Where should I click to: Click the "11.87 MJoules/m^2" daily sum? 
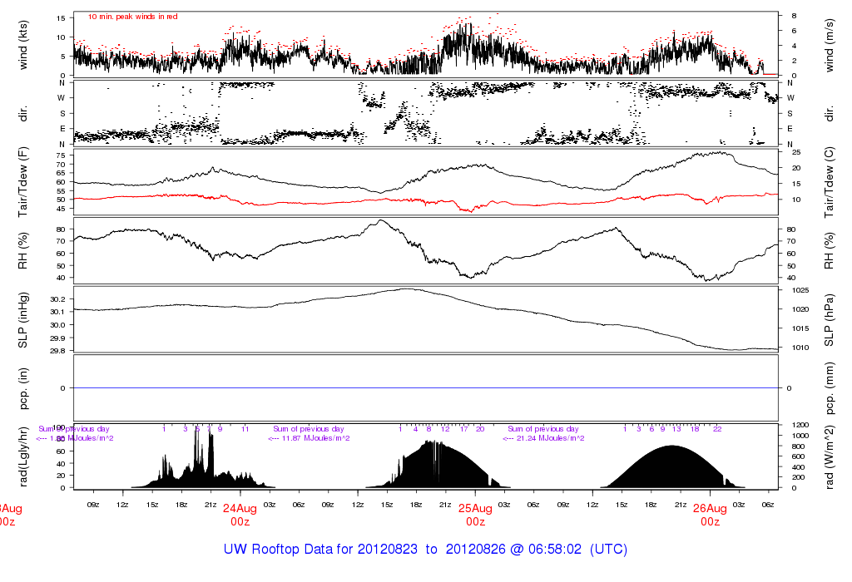tap(315, 438)
